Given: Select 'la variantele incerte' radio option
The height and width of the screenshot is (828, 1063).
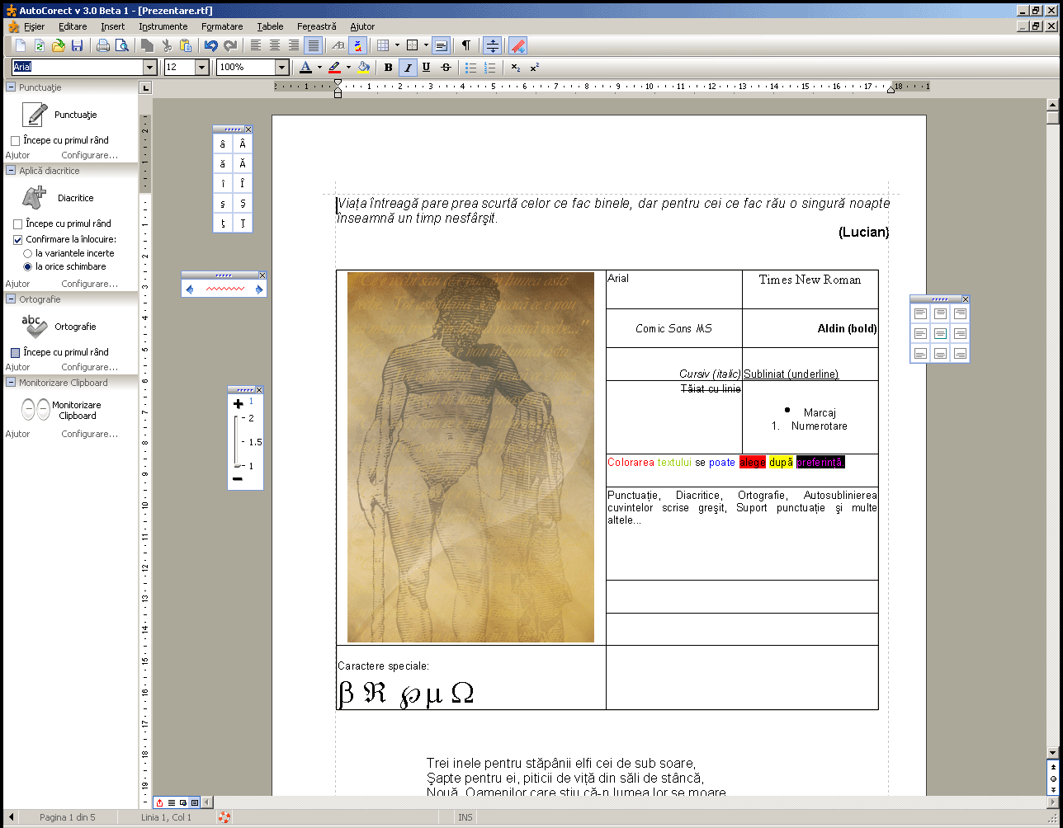Looking at the screenshot, I should 28,253.
